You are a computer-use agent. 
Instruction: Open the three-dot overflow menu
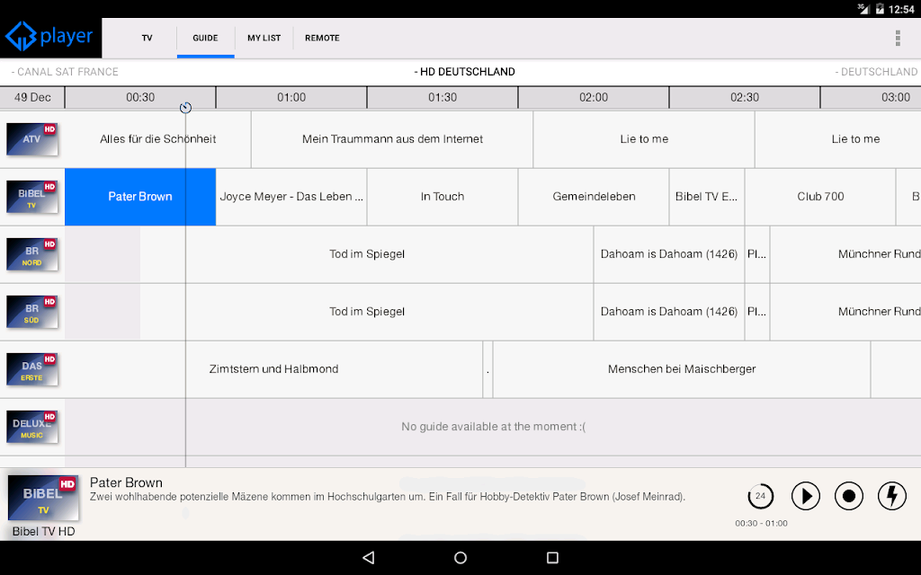[898, 38]
